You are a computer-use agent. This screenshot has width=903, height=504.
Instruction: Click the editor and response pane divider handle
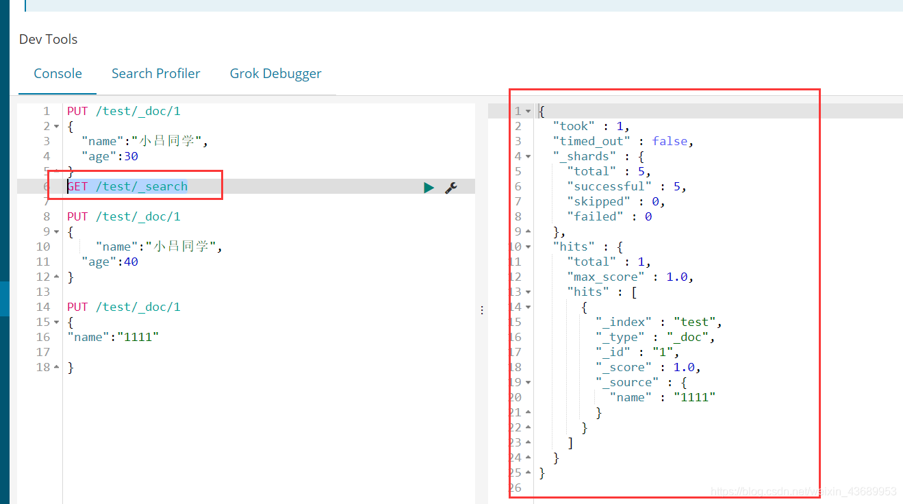pos(482,310)
